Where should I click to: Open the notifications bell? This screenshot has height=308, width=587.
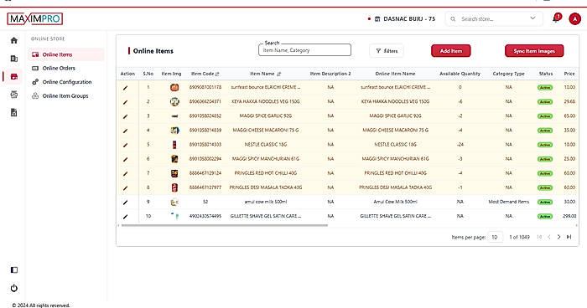(555, 18)
